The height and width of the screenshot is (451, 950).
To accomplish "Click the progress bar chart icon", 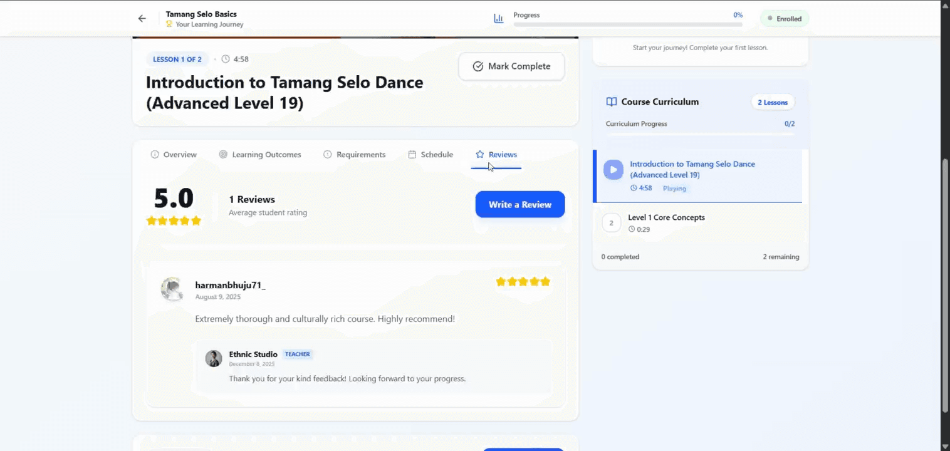I will coord(499,19).
